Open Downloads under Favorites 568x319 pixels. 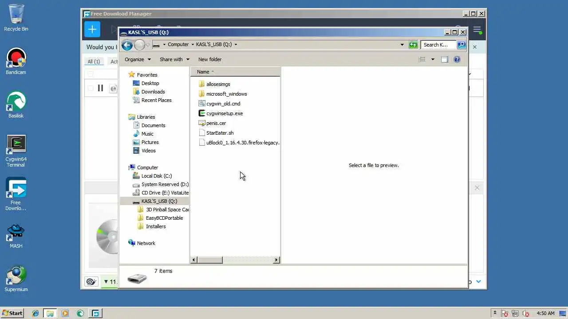click(x=153, y=92)
